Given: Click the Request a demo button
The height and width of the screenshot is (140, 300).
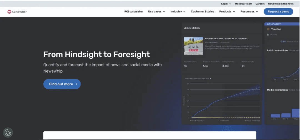Looking at the screenshot, I should (x=278, y=11).
